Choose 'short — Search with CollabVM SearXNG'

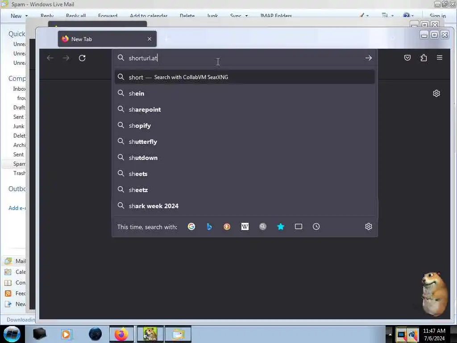point(245,77)
